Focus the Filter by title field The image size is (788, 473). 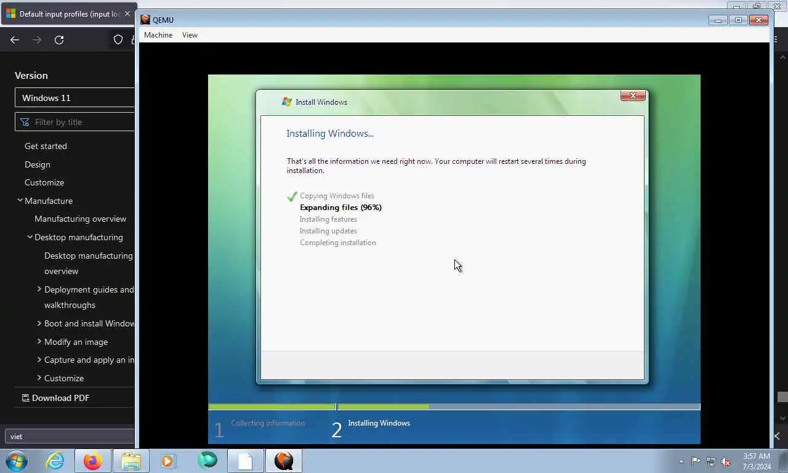[x=74, y=122]
